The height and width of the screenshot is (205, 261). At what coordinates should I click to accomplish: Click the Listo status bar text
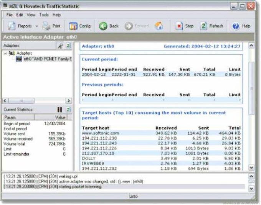133,196
